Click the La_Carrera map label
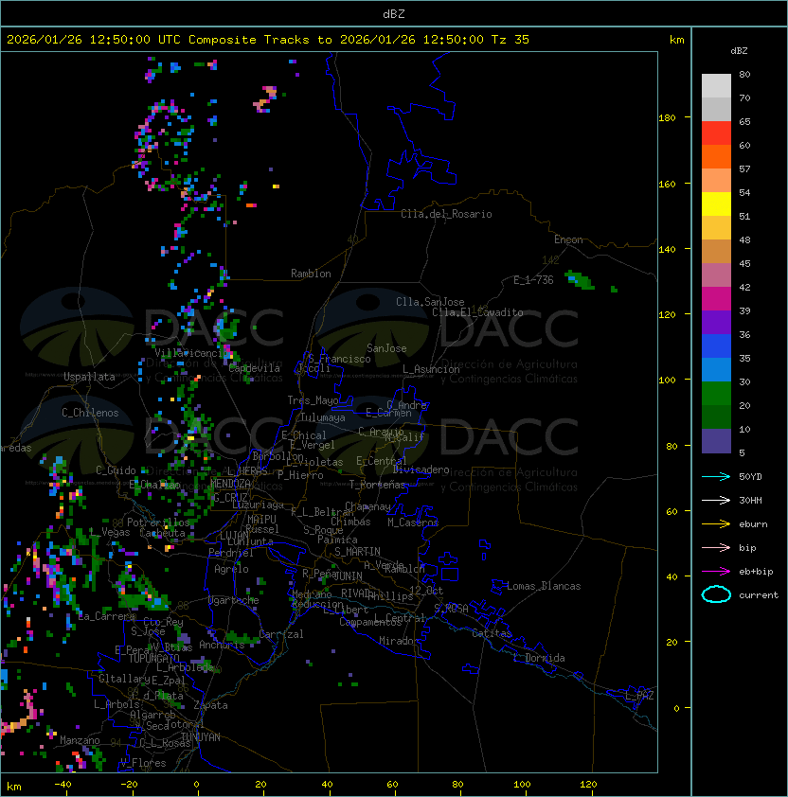Viewport: 788px width, 797px height. (107, 616)
